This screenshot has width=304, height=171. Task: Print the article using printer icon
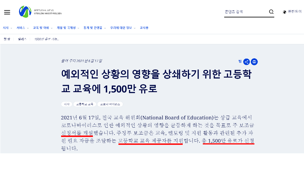tap(254, 62)
